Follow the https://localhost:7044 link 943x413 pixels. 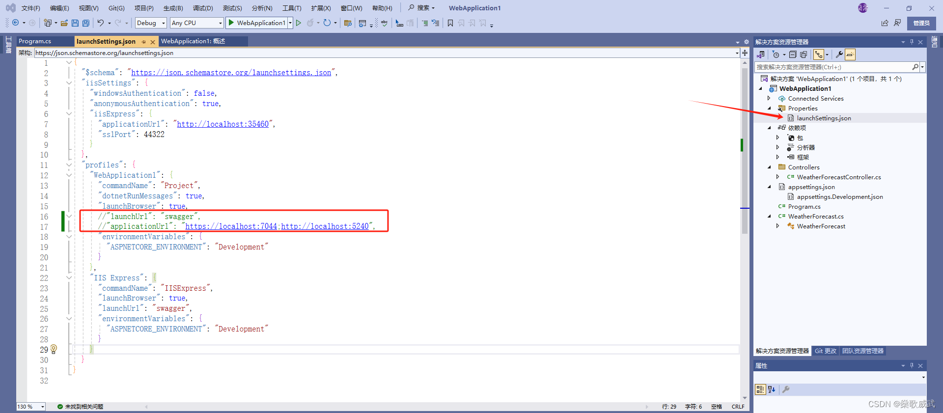pos(231,226)
